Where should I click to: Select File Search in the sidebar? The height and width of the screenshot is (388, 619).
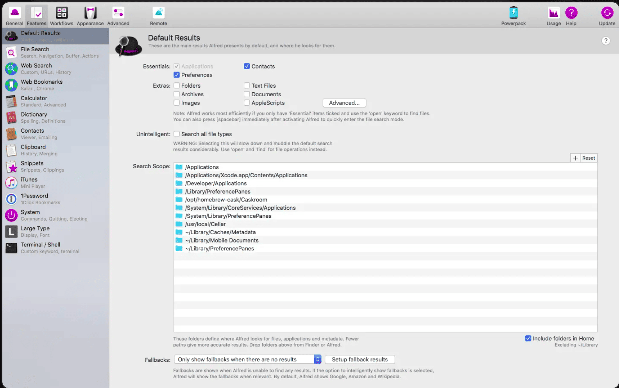[55, 52]
